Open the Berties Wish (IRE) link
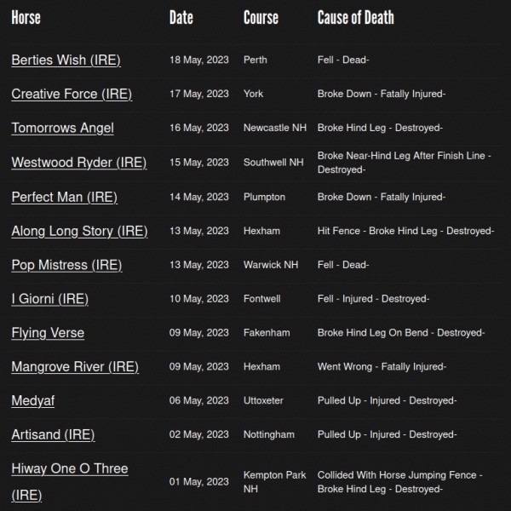This screenshot has width=511, height=511. pos(66,60)
